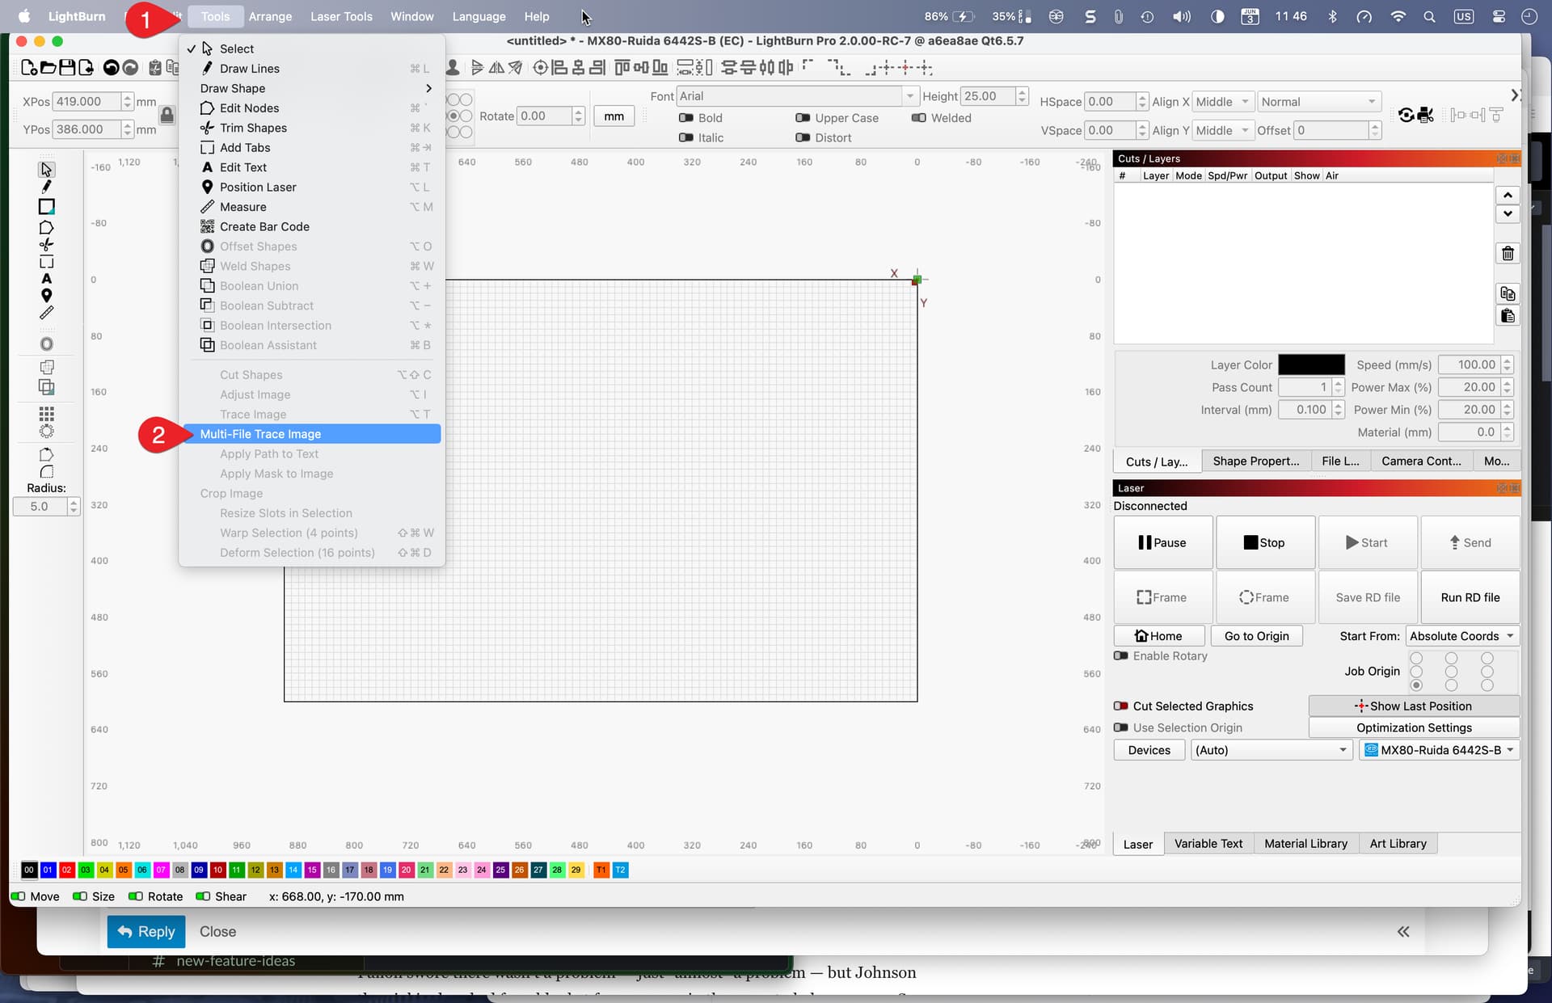Move layer up with the arrow button

(1508, 195)
